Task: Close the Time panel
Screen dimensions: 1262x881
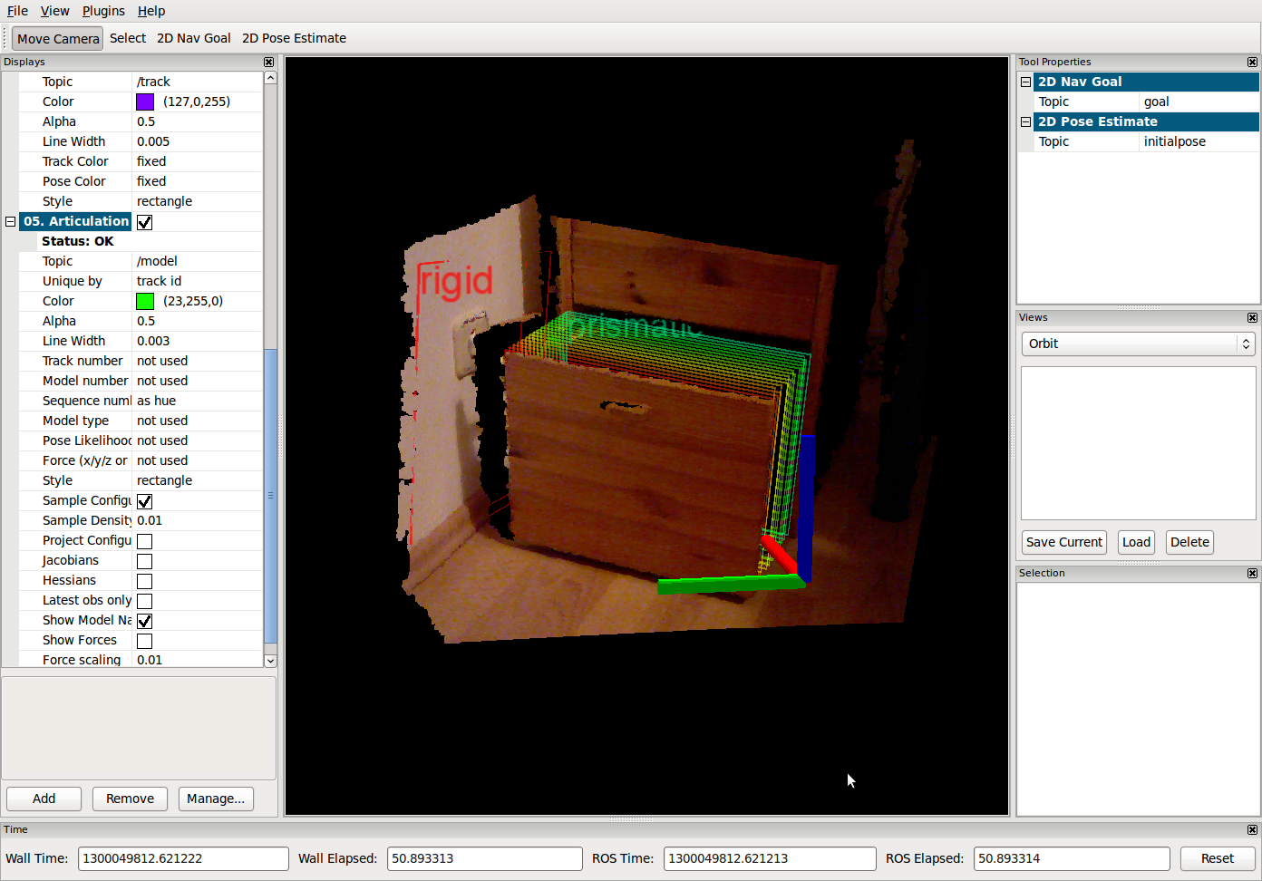Action: click(1252, 830)
